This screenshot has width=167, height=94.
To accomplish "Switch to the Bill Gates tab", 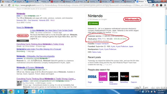I will point(105,2).
